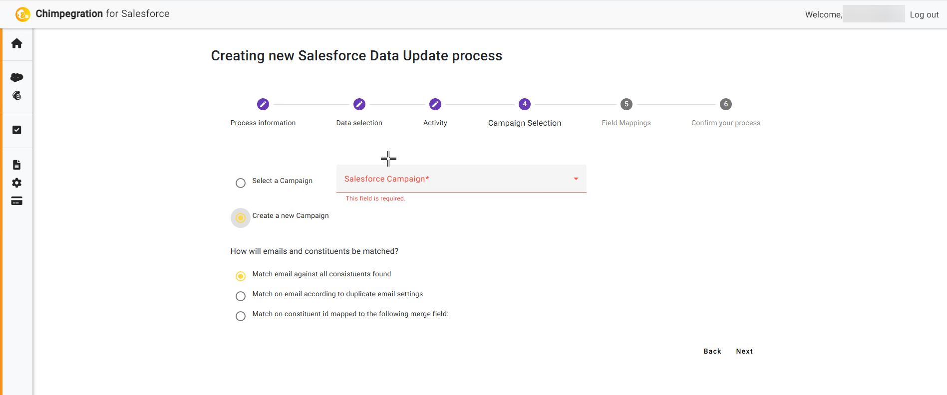Click the Log out link
The height and width of the screenshot is (395, 947).
(924, 14)
